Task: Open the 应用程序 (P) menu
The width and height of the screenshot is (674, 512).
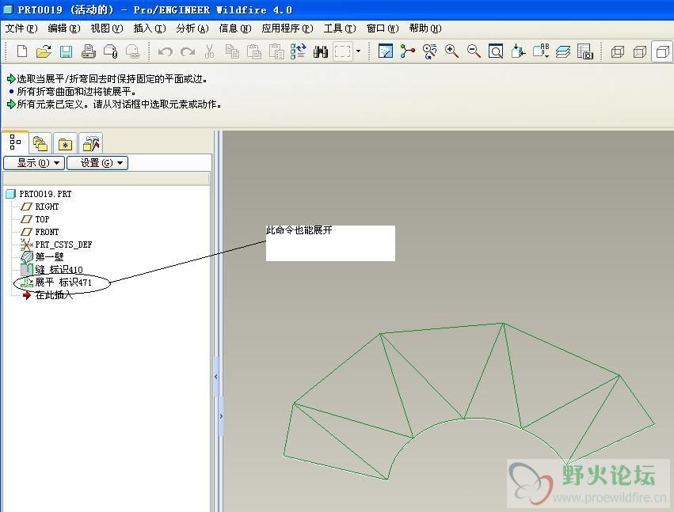Action: 287,28
